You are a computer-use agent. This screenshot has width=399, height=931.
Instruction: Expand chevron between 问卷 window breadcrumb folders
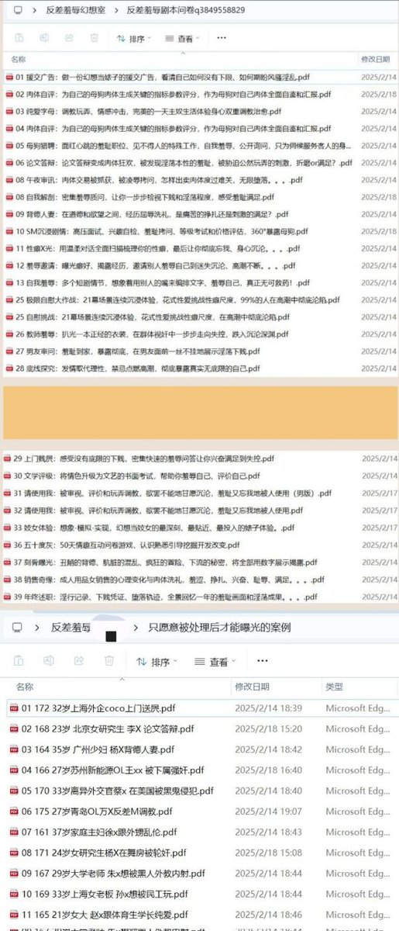tap(116, 11)
